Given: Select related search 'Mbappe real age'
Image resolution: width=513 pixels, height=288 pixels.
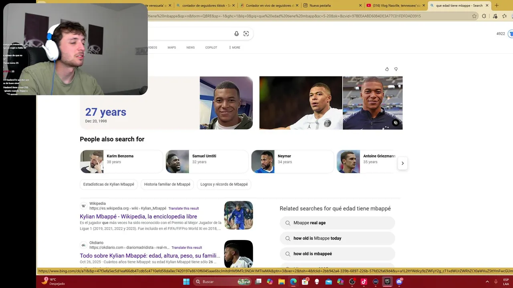Looking at the screenshot, I should (x=337, y=223).
